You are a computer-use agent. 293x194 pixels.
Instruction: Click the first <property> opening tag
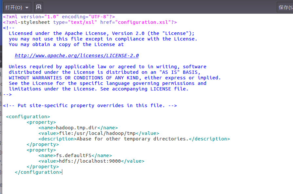point(41,122)
